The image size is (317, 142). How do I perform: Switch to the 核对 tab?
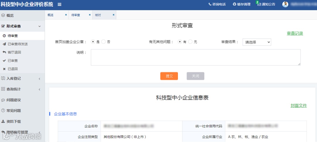click(x=104, y=15)
